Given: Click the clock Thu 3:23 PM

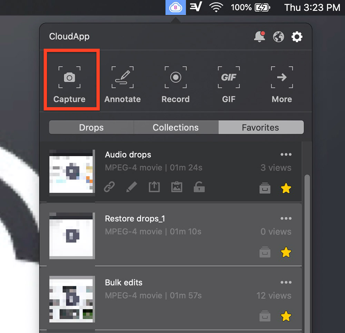Looking at the screenshot, I should (x=312, y=8).
